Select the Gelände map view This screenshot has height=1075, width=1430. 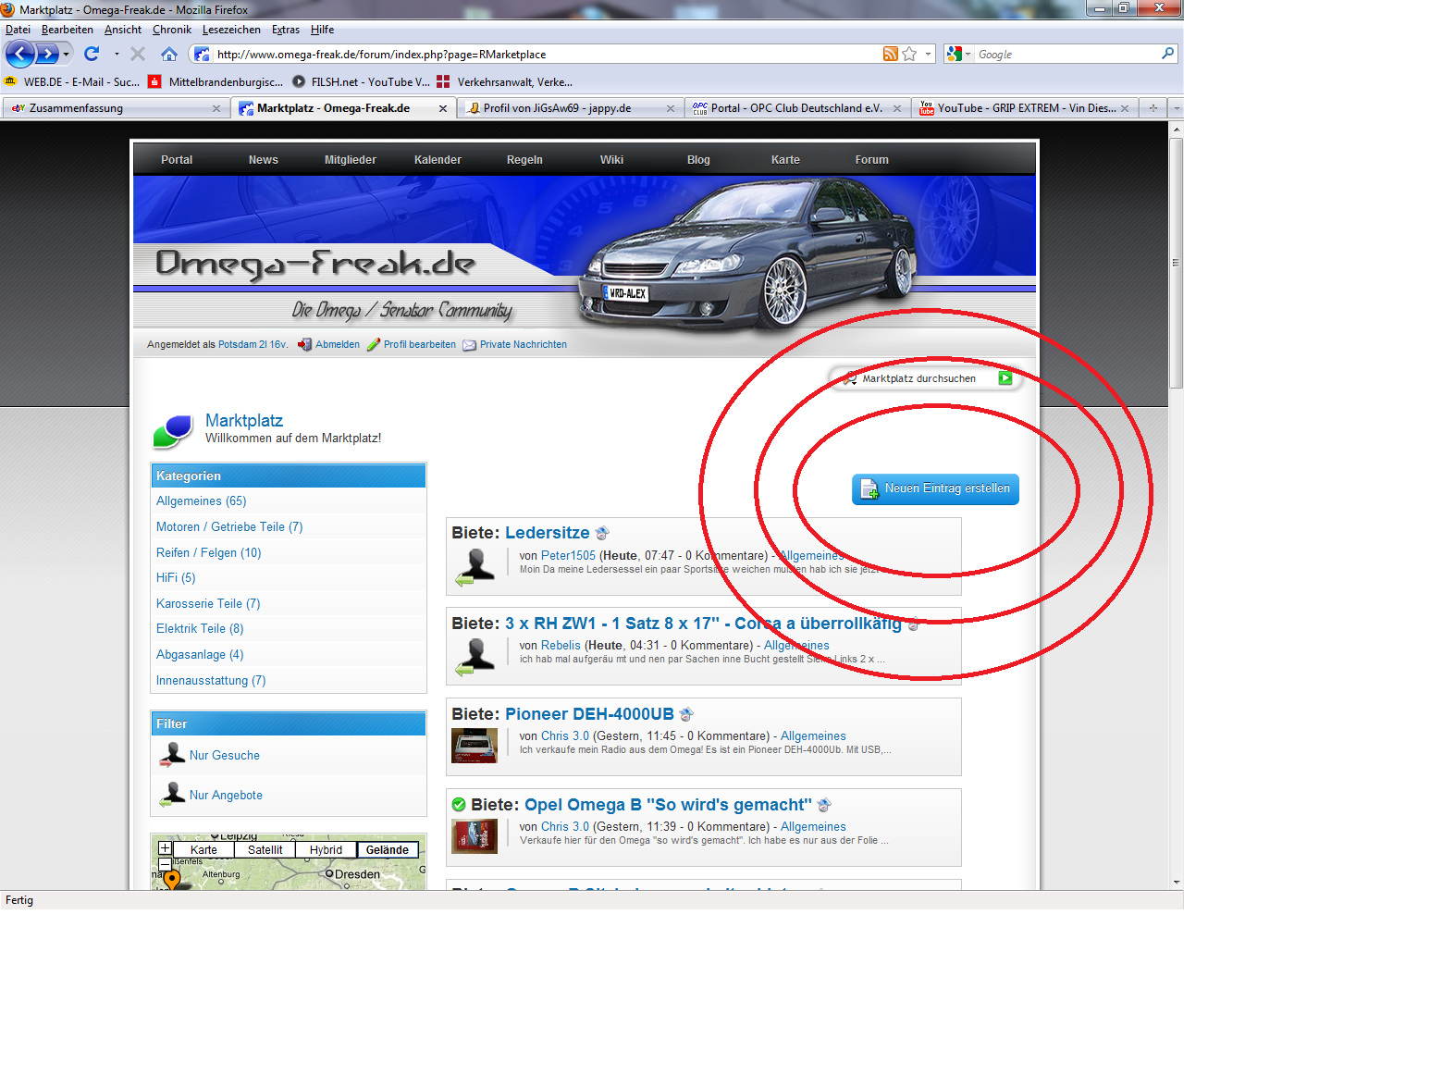(387, 849)
